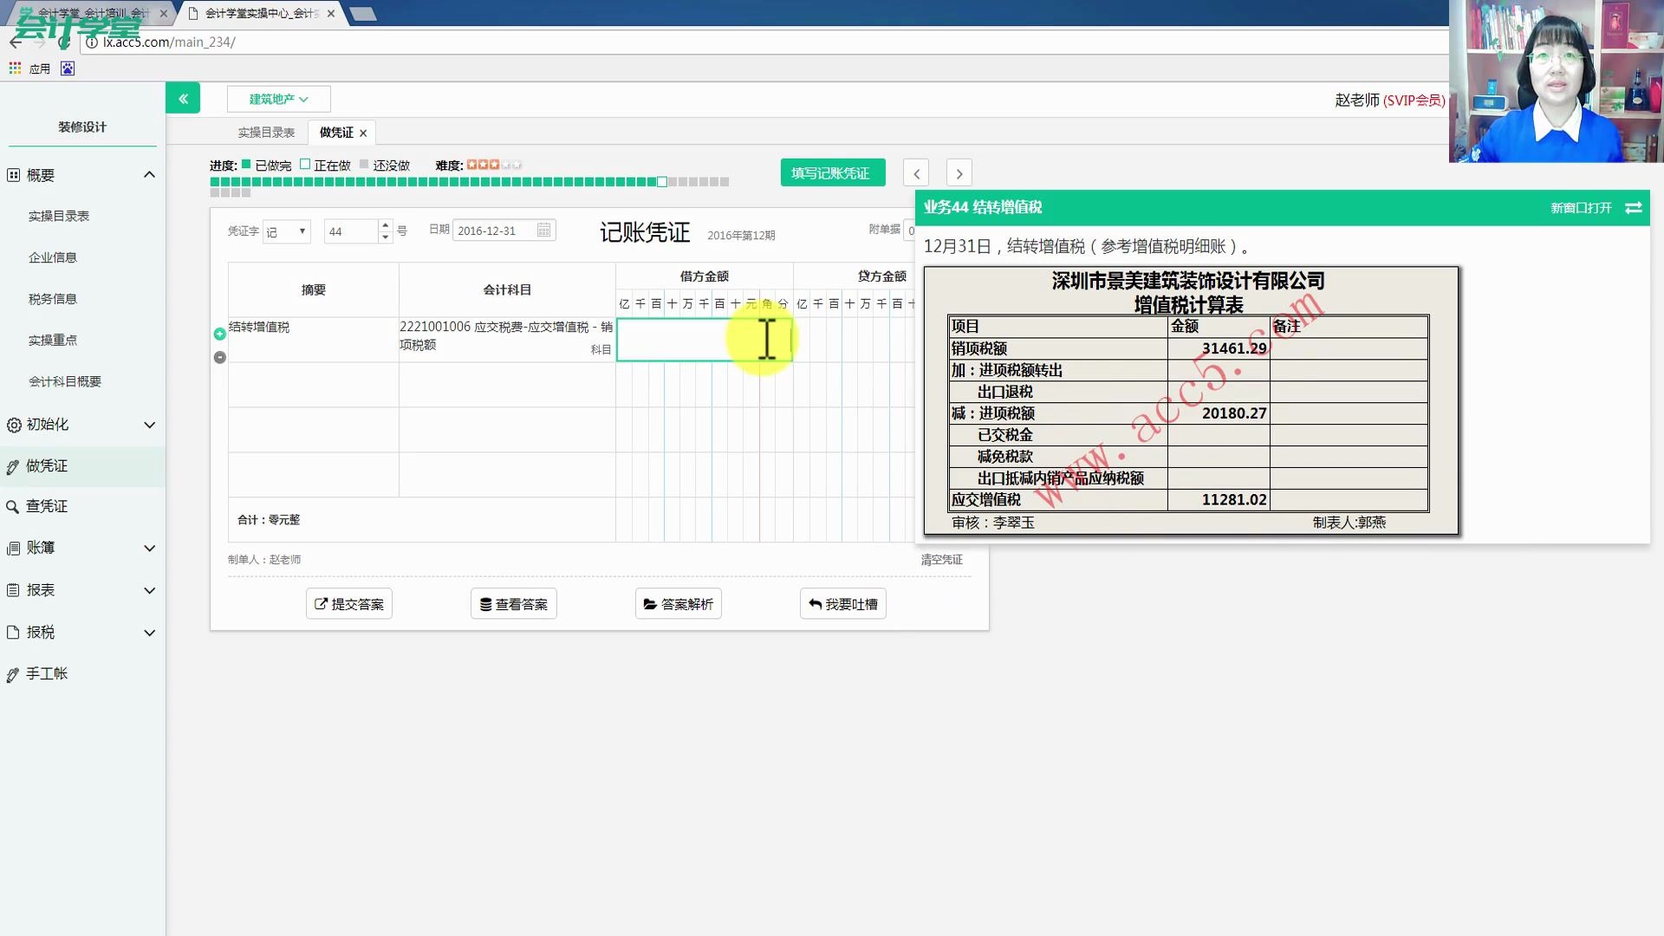Remove a row using the gray minus icon
The width and height of the screenshot is (1664, 936).
pos(219,357)
